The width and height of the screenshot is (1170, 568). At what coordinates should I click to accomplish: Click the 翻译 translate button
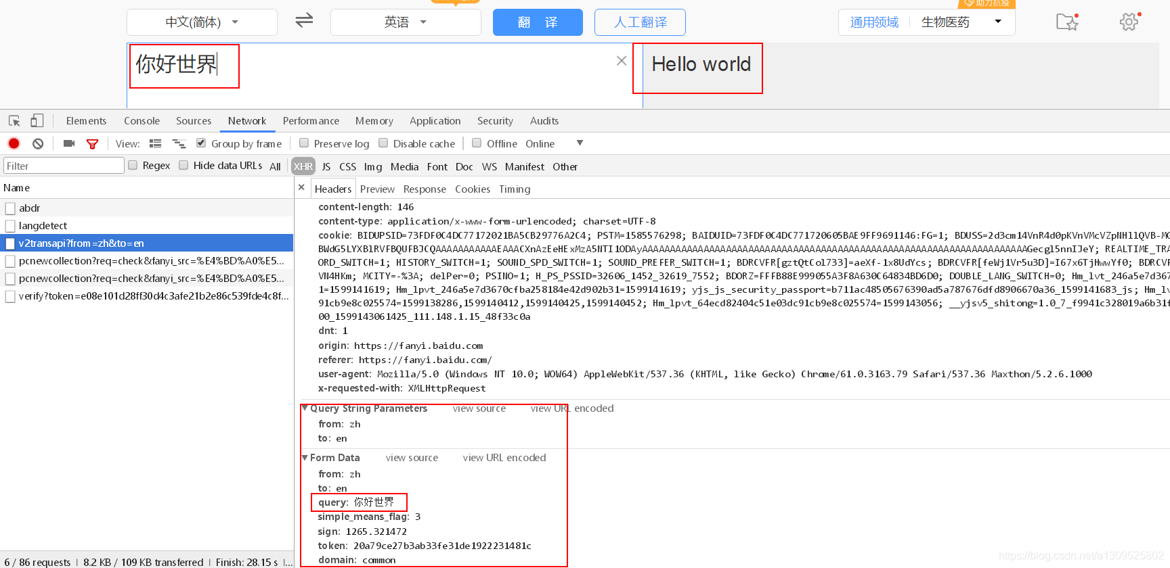(x=538, y=22)
